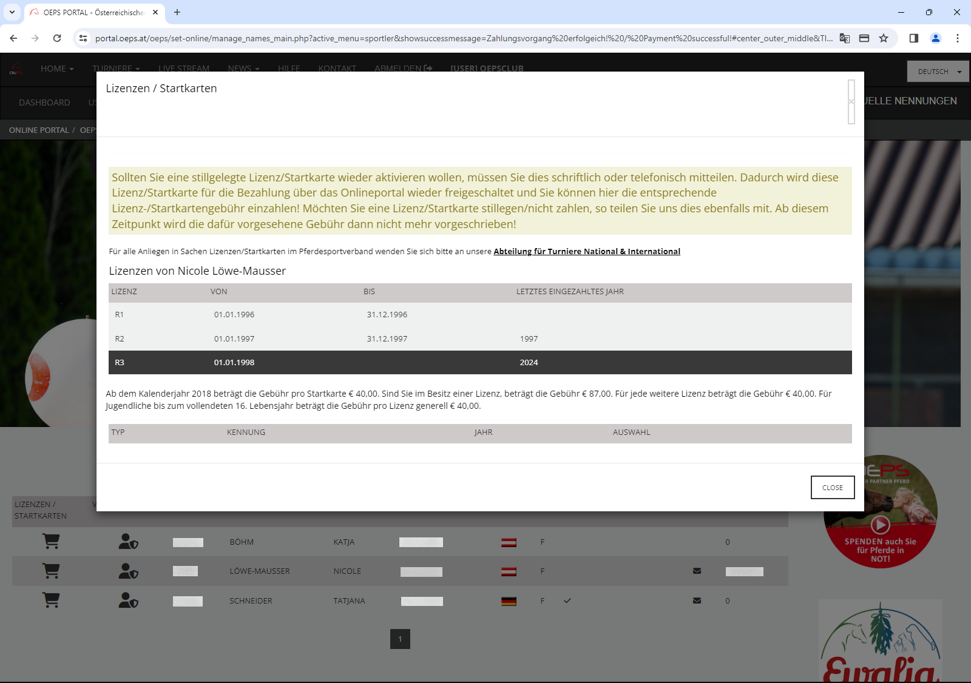Click the X at dialog top right
Viewport: 971px width, 683px height.
[x=851, y=102]
